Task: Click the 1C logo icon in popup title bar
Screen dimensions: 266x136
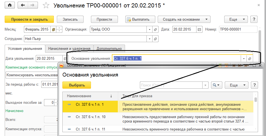Action: [x=62, y=66]
